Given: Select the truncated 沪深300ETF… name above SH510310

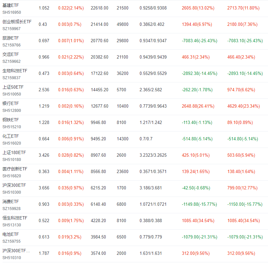Looking at the screenshot, I should coord(16,251).
